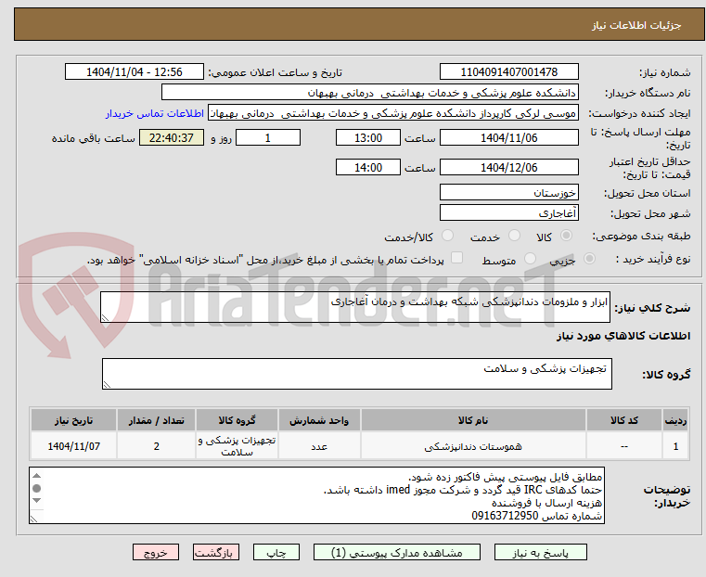Screen dimensions: 706x577
Task: Click the buyer notes scroll down arrow
Action: point(37,501)
